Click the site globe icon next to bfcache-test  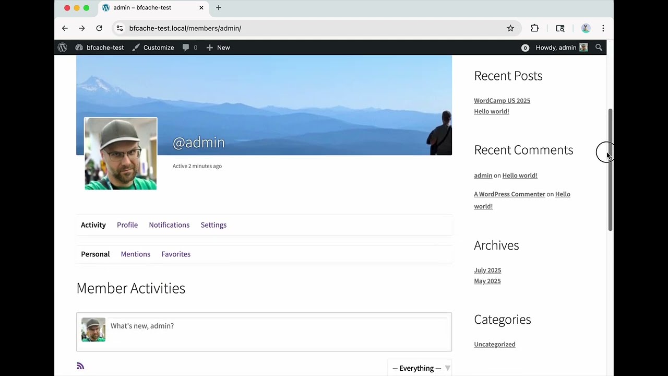click(x=79, y=48)
